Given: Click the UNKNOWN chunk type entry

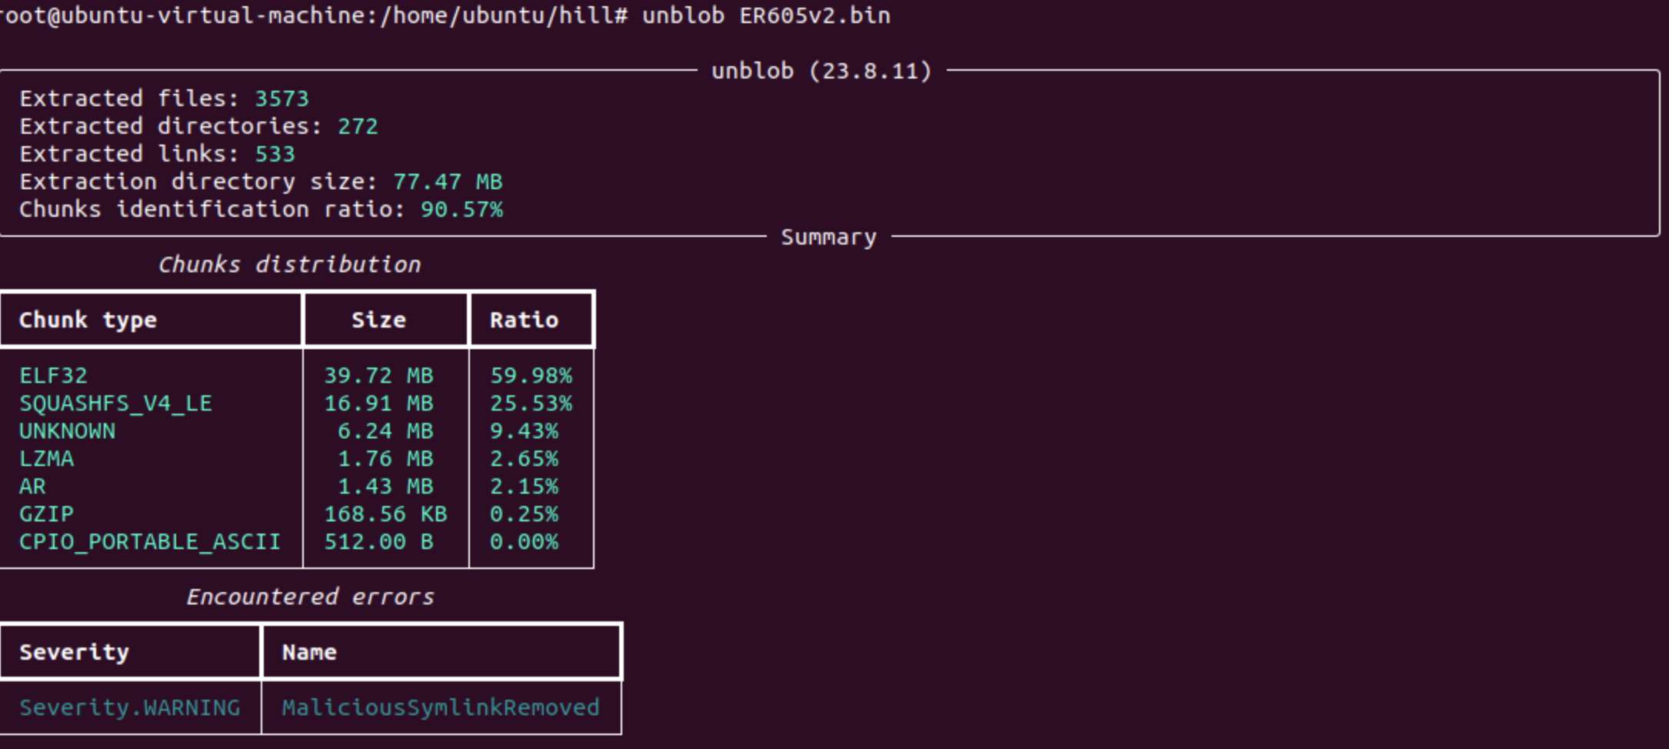Looking at the screenshot, I should pyautogui.click(x=67, y=431).
